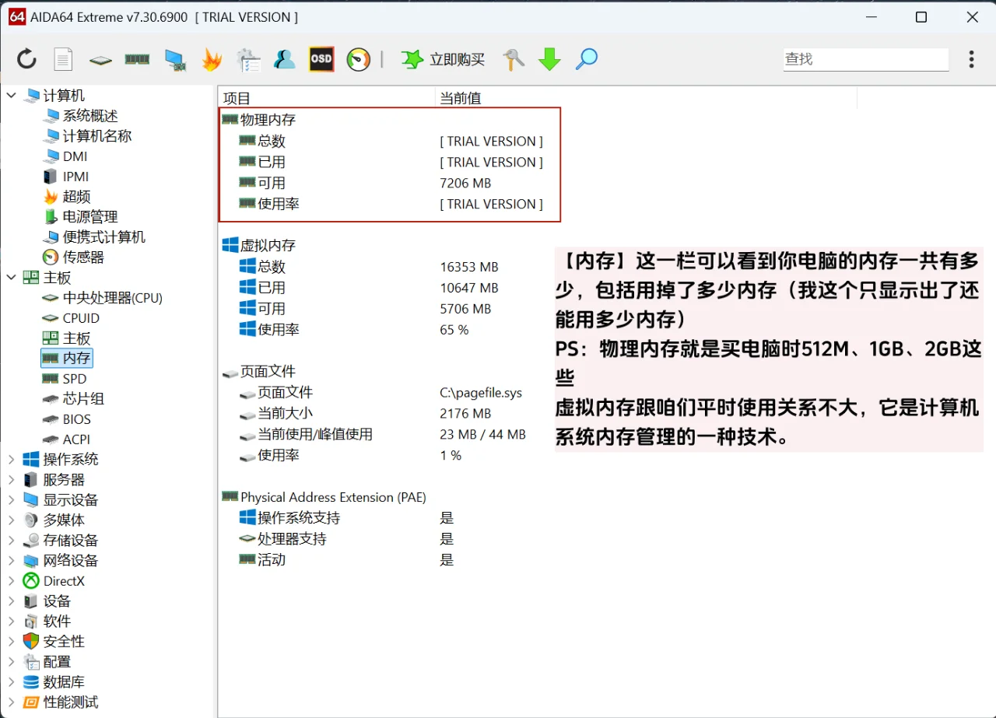Open the three-dot menu button
The width and height of the screenshot is (996, 718).
tap(971, 59)
